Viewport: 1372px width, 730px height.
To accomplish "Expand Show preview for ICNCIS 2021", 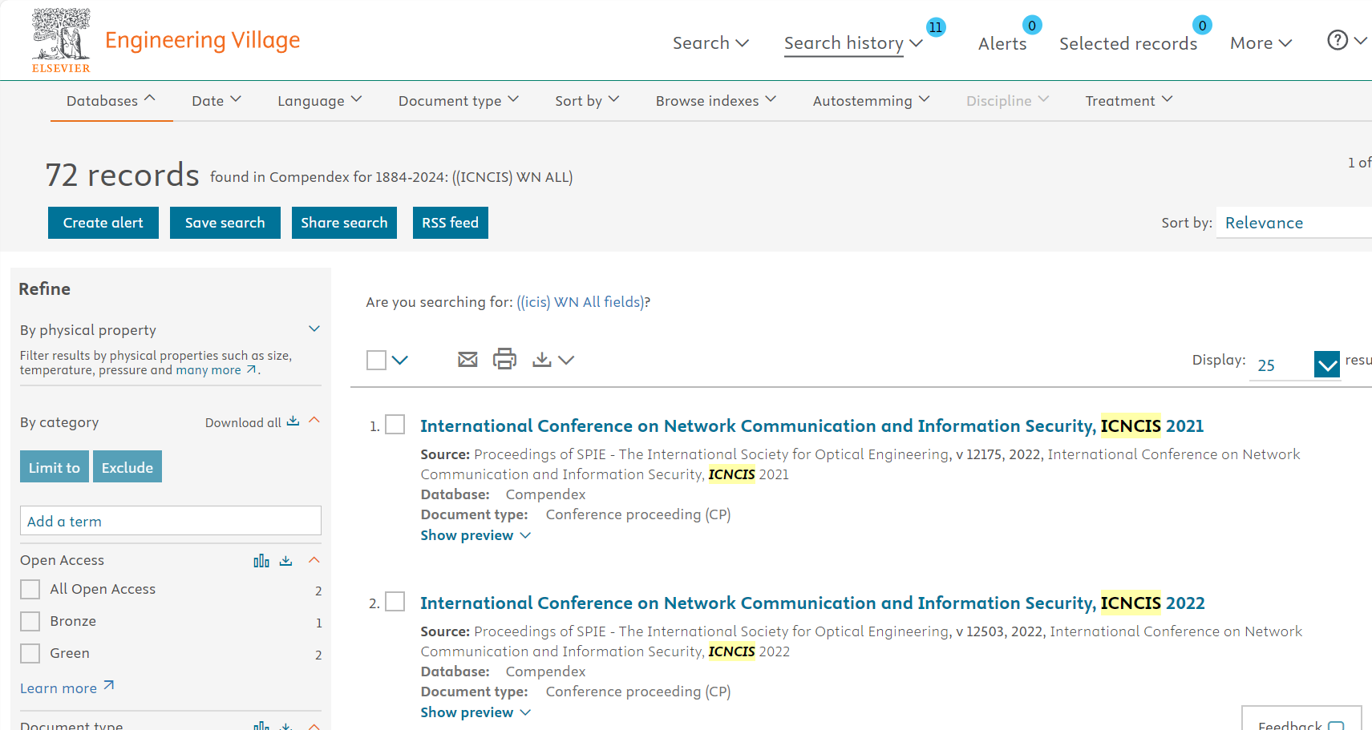I will [476, 535].
